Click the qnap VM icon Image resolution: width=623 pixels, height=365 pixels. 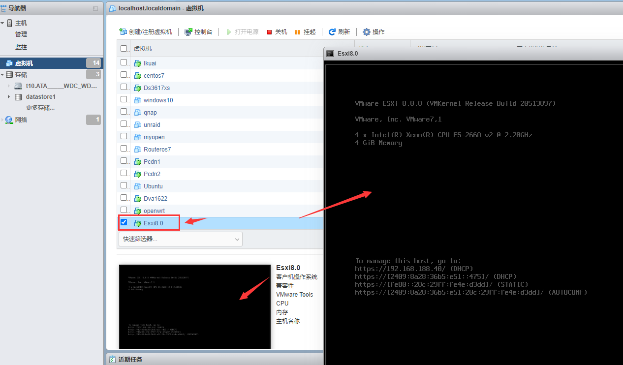pyautogui.click(x=138, y=112)
